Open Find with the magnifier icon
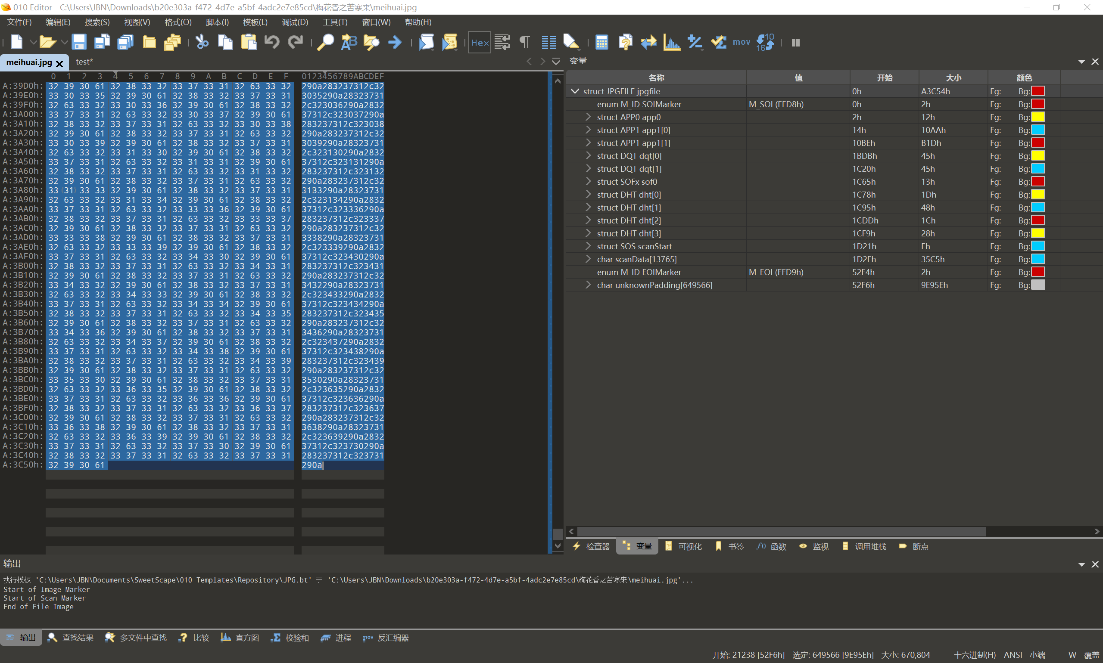1103x663 pixels. pos(325,43)
